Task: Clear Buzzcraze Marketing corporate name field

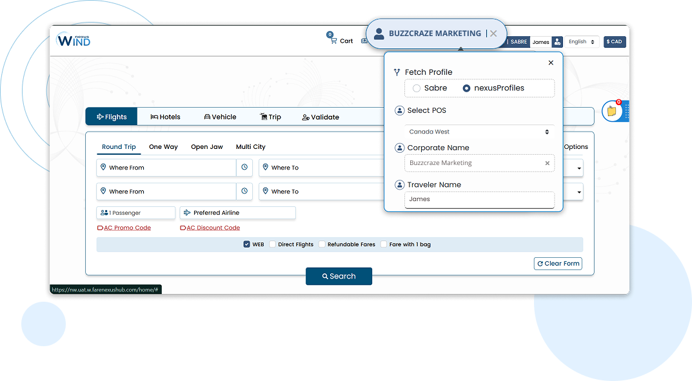Action: click(548, 163)
